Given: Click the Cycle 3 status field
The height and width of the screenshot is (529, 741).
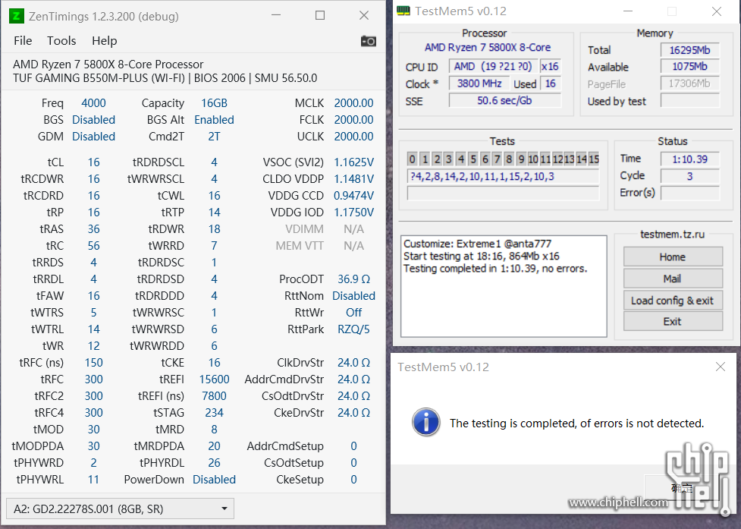Looking at the screenshot, I should pyautogui.click(x=690, y=176).
